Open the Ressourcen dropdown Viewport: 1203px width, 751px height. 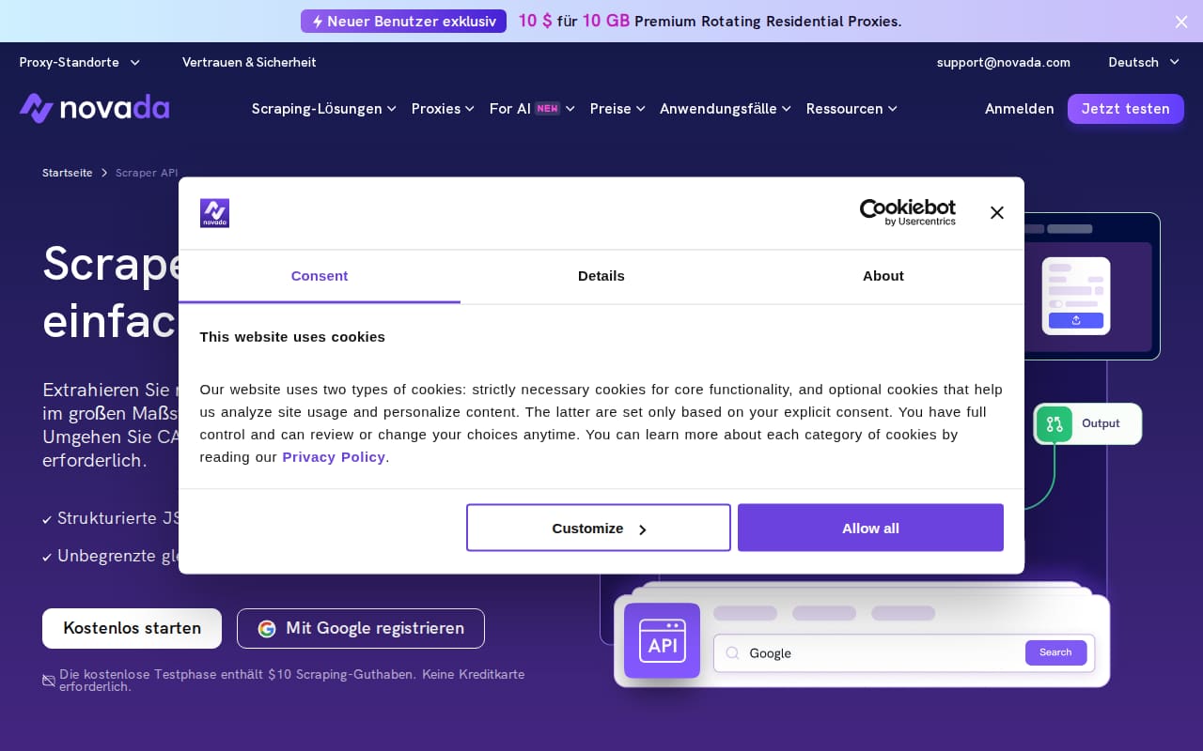851,109
